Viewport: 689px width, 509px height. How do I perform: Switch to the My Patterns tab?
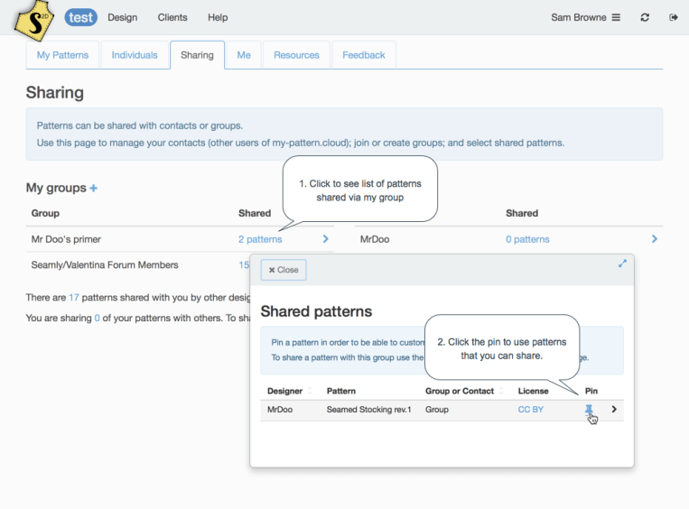click(x=62, y=55)
